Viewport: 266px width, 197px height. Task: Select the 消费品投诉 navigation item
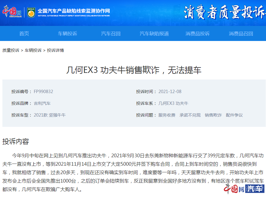click(197, 34)
